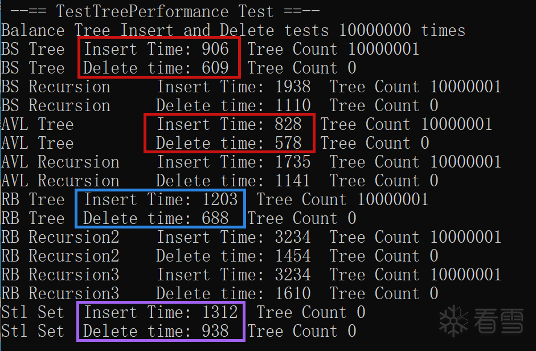Click Stl Set insert time 1312
The width and height of the screenshot is (536, 351).
point(220,312)
